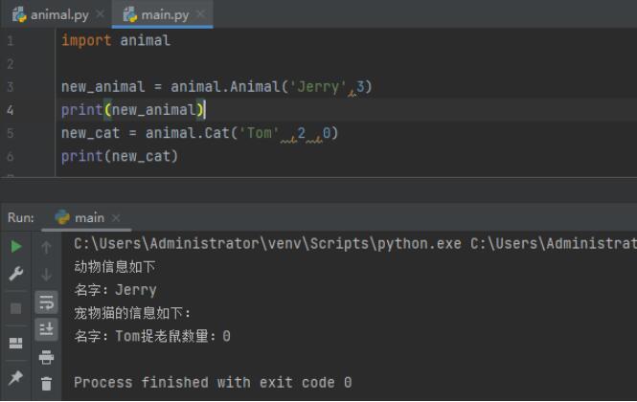Close the main.py editor tab

point(201,14)
